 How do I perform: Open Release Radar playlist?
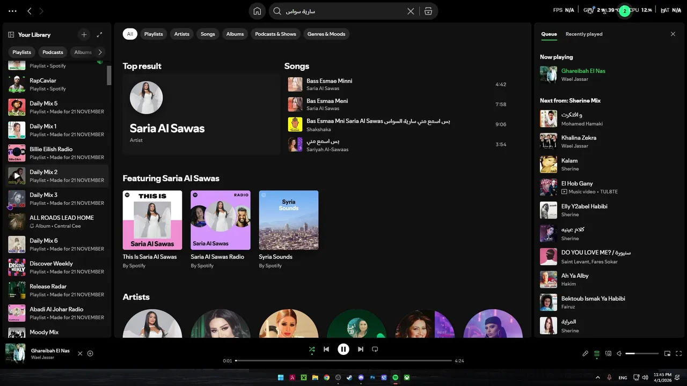pyautogui.click(x=57, y=290)
